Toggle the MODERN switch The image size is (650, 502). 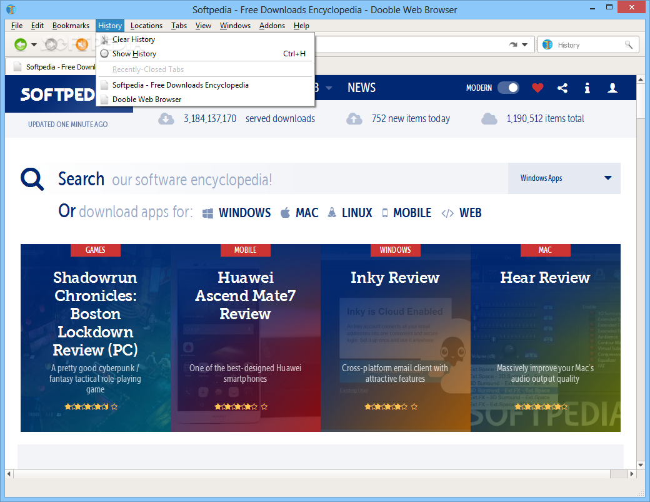coord(508,88)
